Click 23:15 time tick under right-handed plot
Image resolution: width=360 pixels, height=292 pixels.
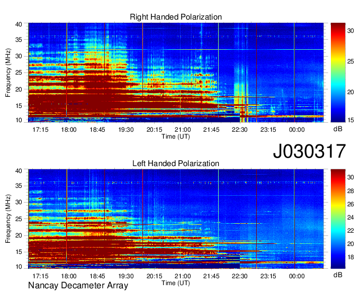tap(268, 130)
